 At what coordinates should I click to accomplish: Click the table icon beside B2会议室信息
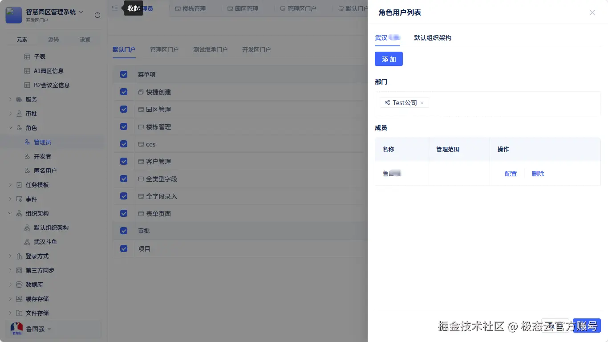coord(27,85)
